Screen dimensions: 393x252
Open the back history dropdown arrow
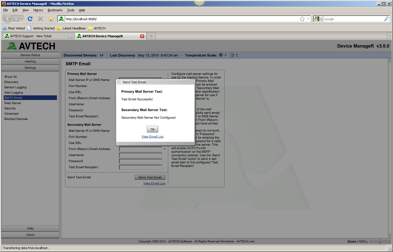point(22,19)
